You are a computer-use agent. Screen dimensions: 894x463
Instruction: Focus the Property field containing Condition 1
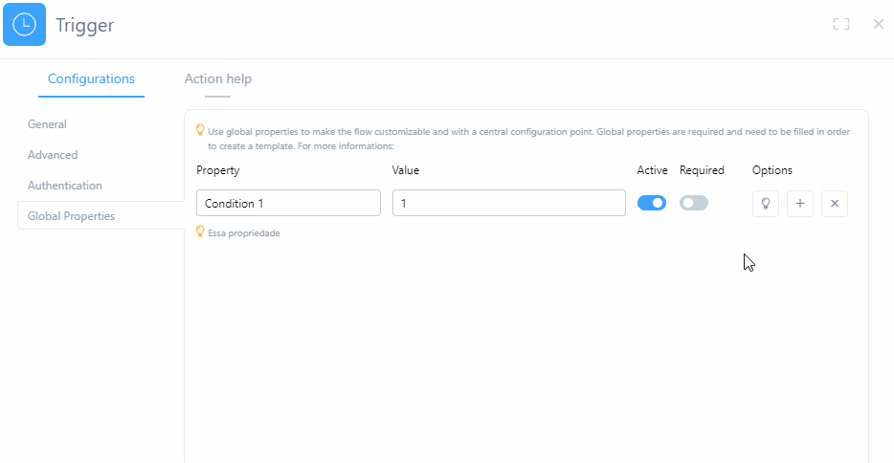[x=288, y=203]
